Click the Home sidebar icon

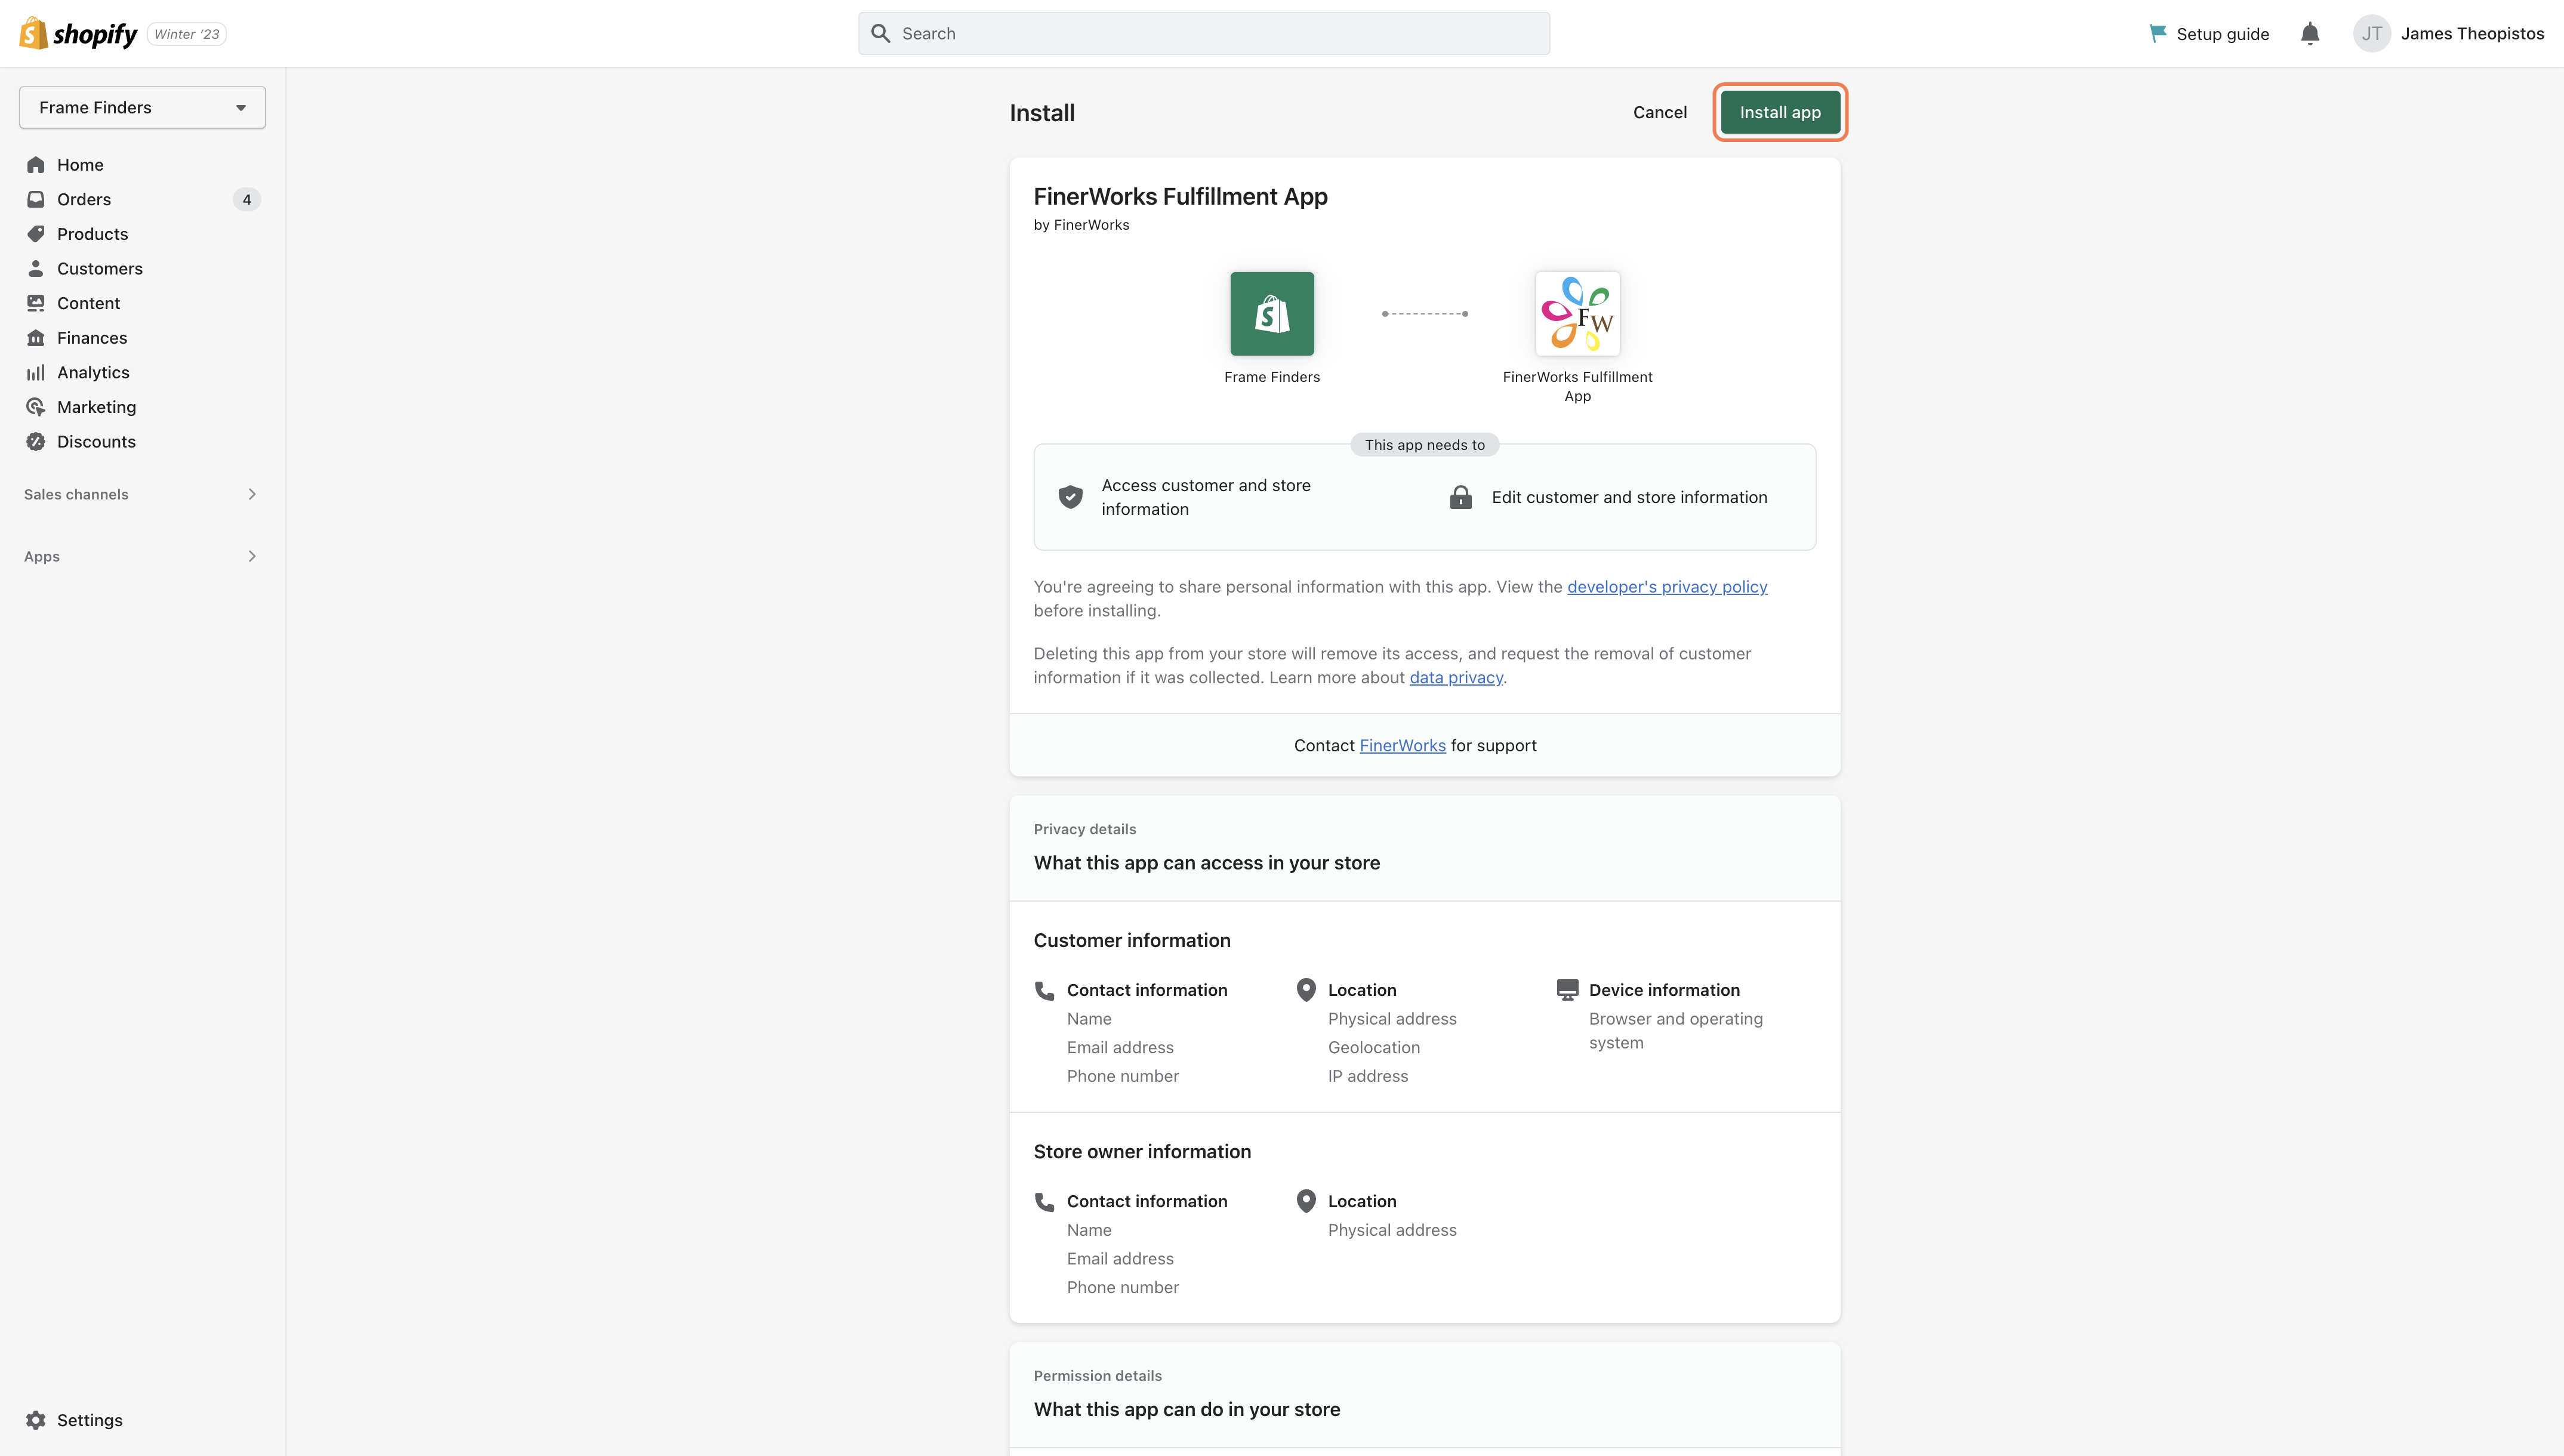click(36, 165)
